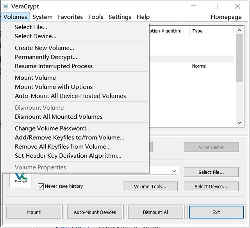Click the Auto-Mount Devices button

[95, 212]
